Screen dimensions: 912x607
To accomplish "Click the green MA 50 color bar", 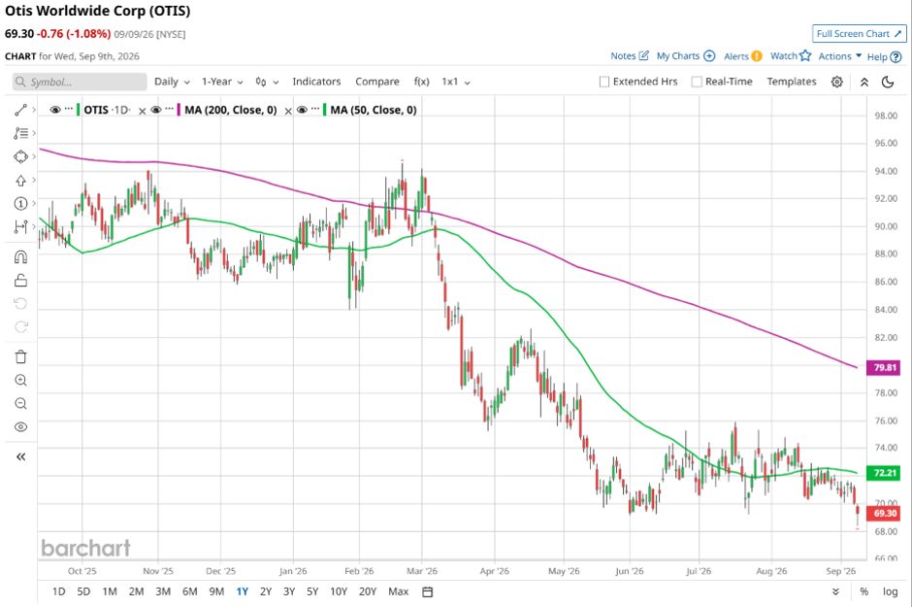I will pyautogui.click(x=325, y=110).
